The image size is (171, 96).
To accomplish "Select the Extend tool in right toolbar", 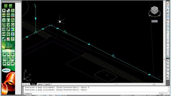I will click(x=168, y=36).
